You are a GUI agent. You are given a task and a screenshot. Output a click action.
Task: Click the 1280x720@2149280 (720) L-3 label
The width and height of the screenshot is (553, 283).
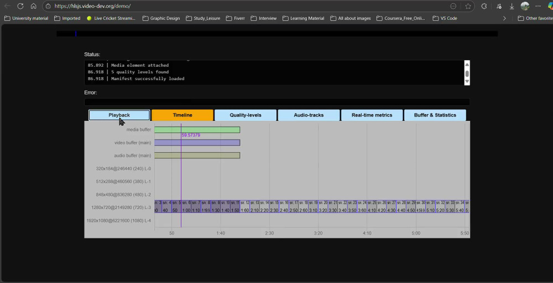point(121,207)
